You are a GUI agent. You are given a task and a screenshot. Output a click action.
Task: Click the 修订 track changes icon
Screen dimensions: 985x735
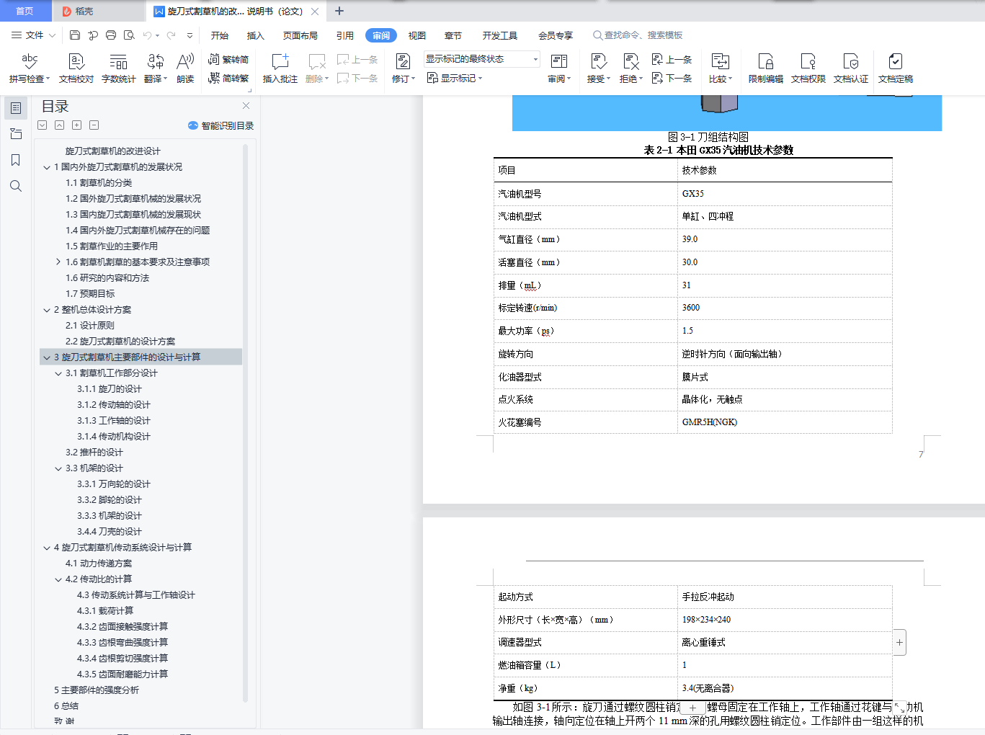coord(403,62)
